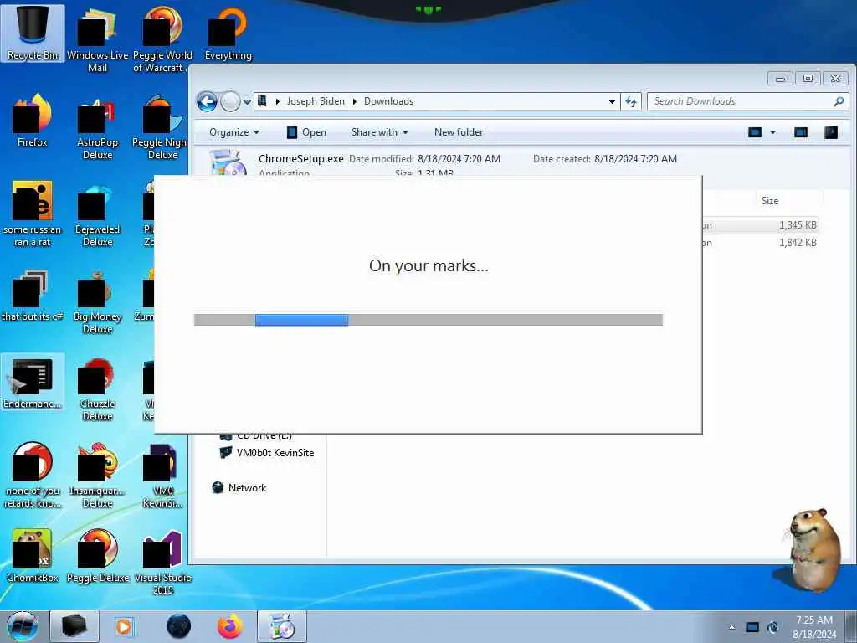Open the Organize dropdown menu
Viewport: 857px width, 643px height.
point(234,131)
